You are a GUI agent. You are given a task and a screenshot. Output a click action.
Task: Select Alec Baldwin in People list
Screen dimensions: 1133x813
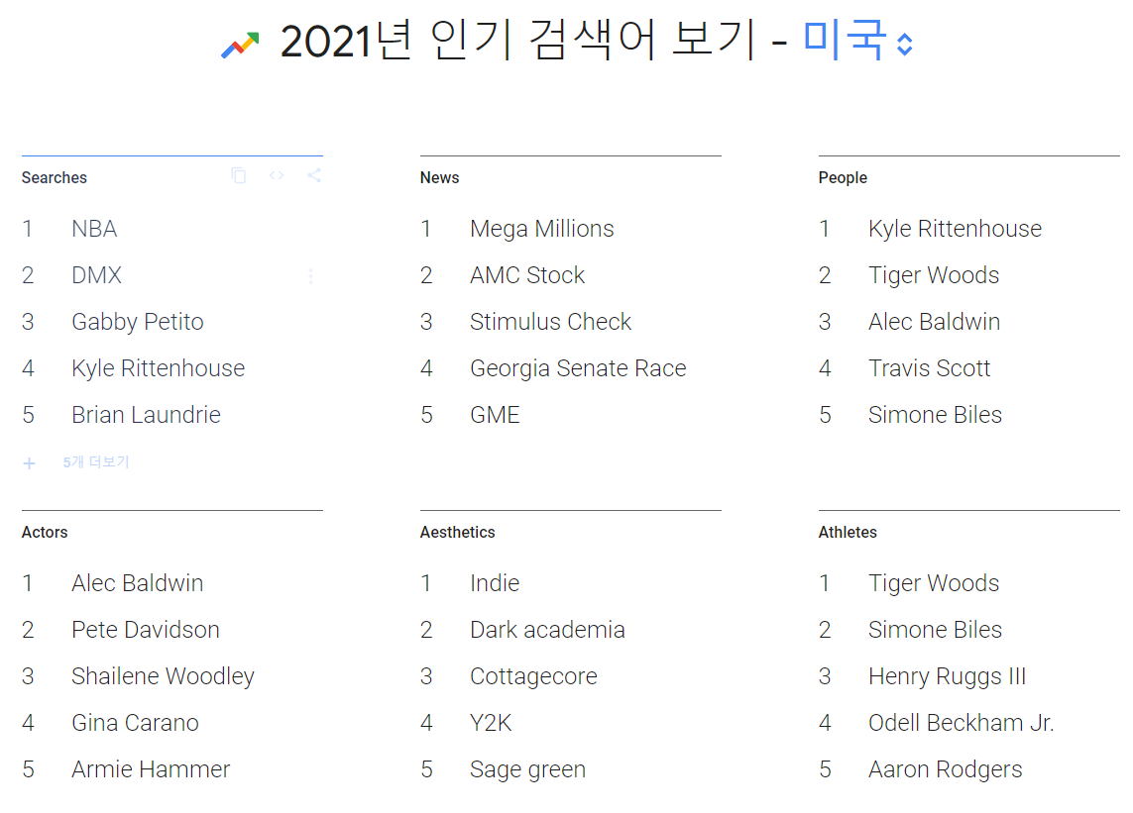(x=935, y=322)
